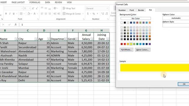Open the Pattern Style dropdown
This screenshot has height=106, width=189.
coord(176,25)
